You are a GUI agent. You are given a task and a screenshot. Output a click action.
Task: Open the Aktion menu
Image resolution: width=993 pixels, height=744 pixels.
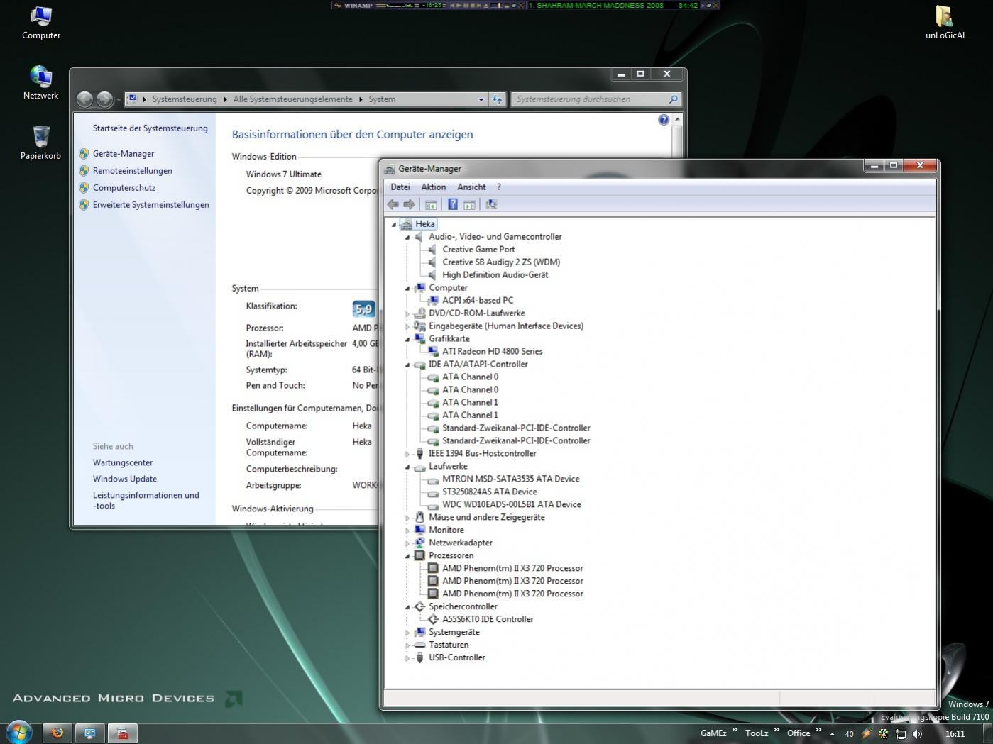pos(434,187)
